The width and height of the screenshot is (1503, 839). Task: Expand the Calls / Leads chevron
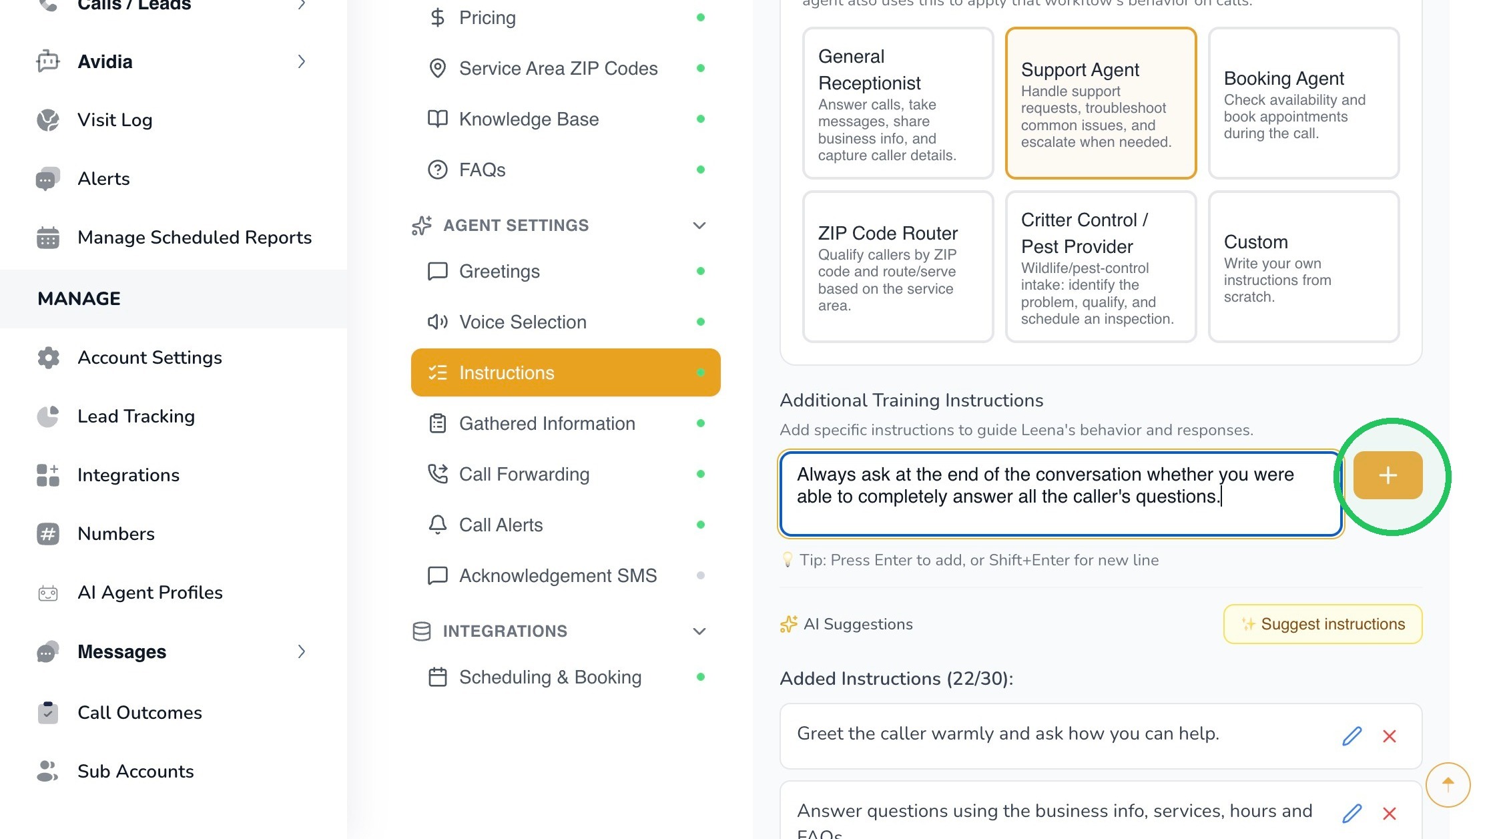coord(302,4)
